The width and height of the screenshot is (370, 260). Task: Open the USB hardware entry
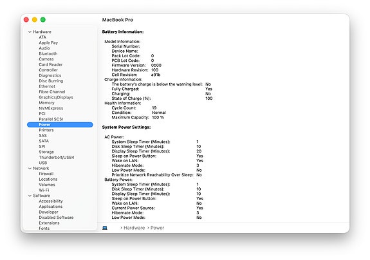pyautogui.click(x=42, y=163)
